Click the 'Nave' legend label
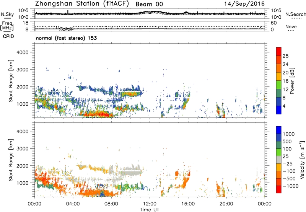 [291, 27]
